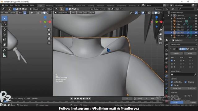Image resolution: width=198 pixels, height=111 pixels.
Task: Click Z axis on main viewport gizmo
Action: 157,17
